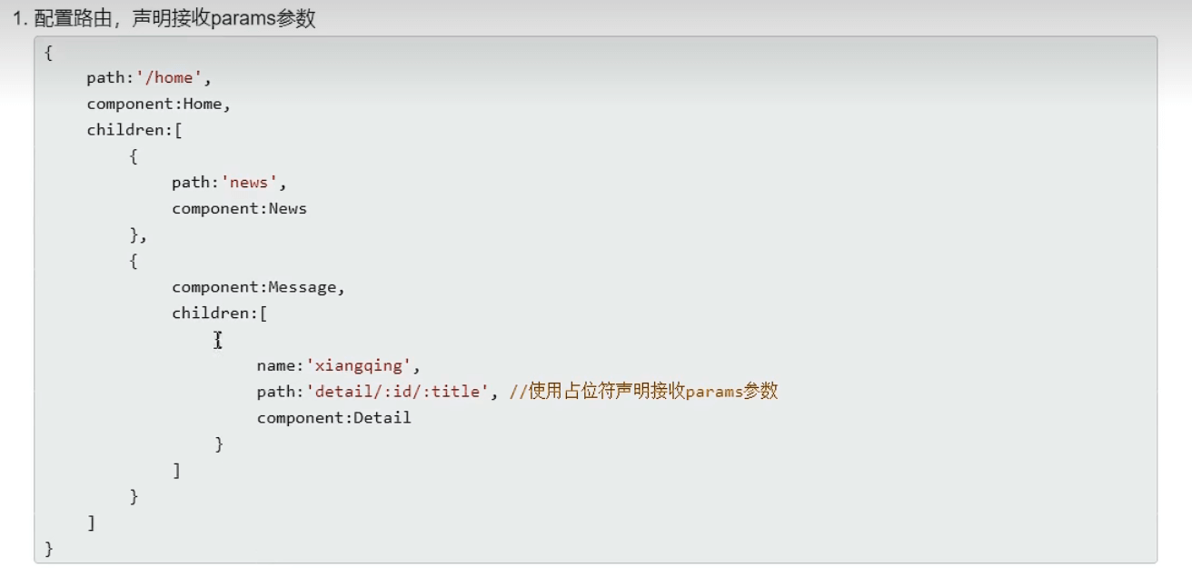Click the brace above name:'xiangqing'

219,340
